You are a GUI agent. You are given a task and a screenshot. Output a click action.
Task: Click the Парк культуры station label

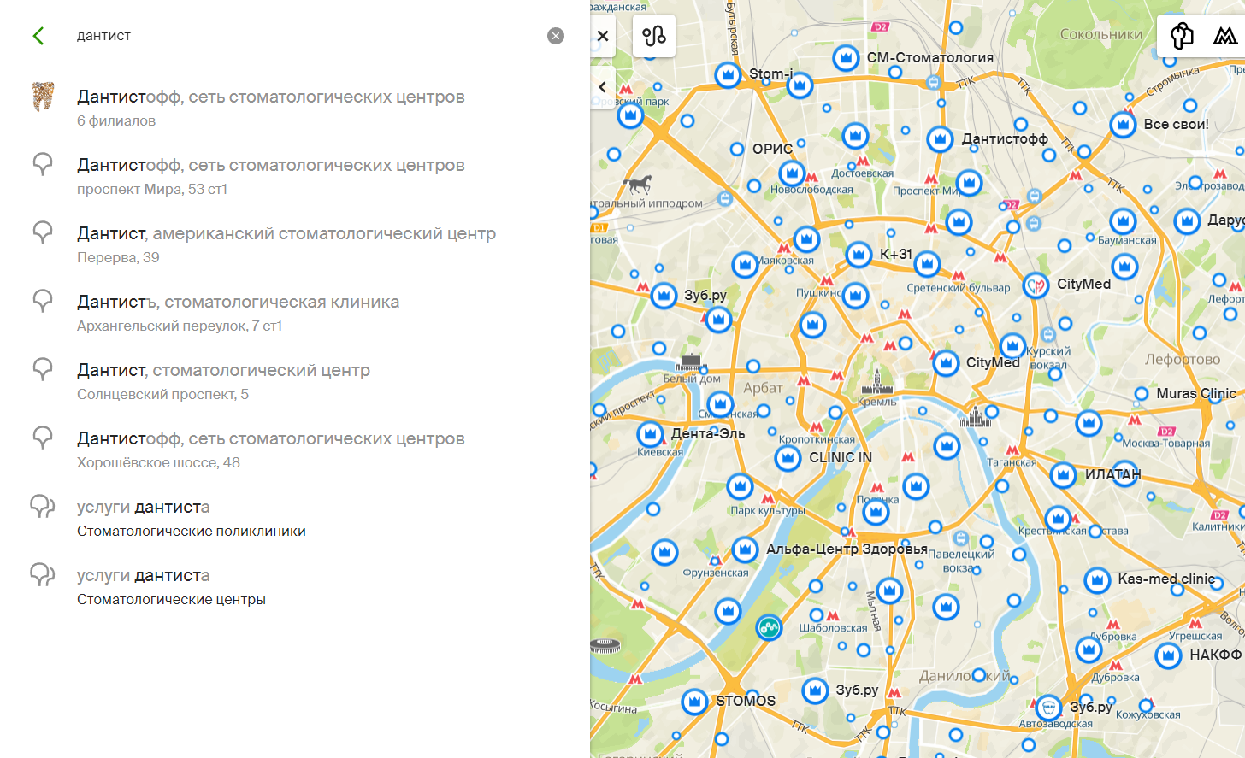point(768,510)
